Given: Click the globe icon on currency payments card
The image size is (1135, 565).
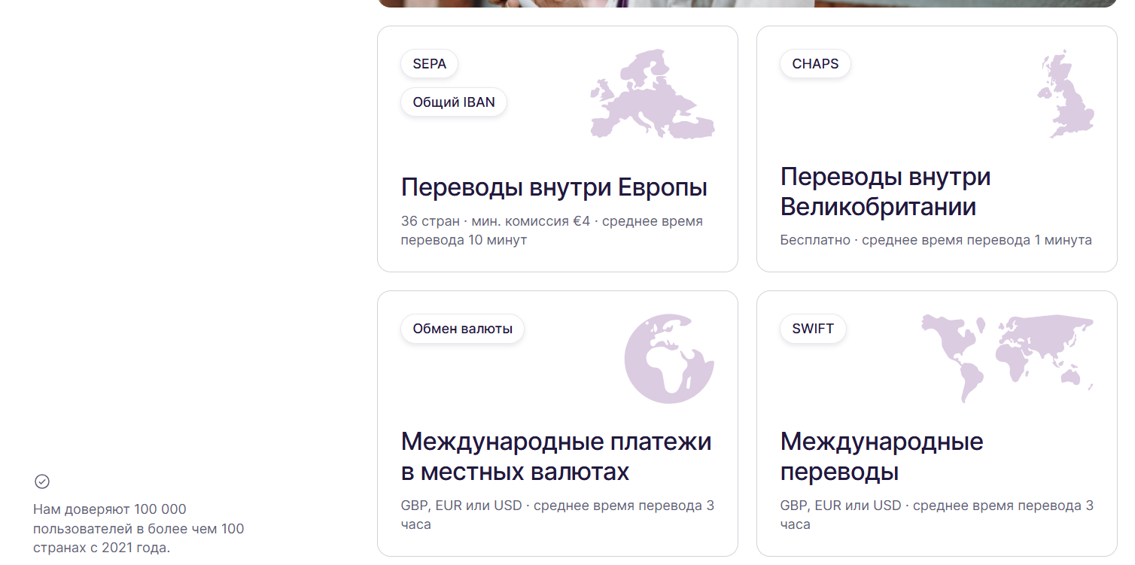Looking at the screenshot, I should [x=669, y=359].
